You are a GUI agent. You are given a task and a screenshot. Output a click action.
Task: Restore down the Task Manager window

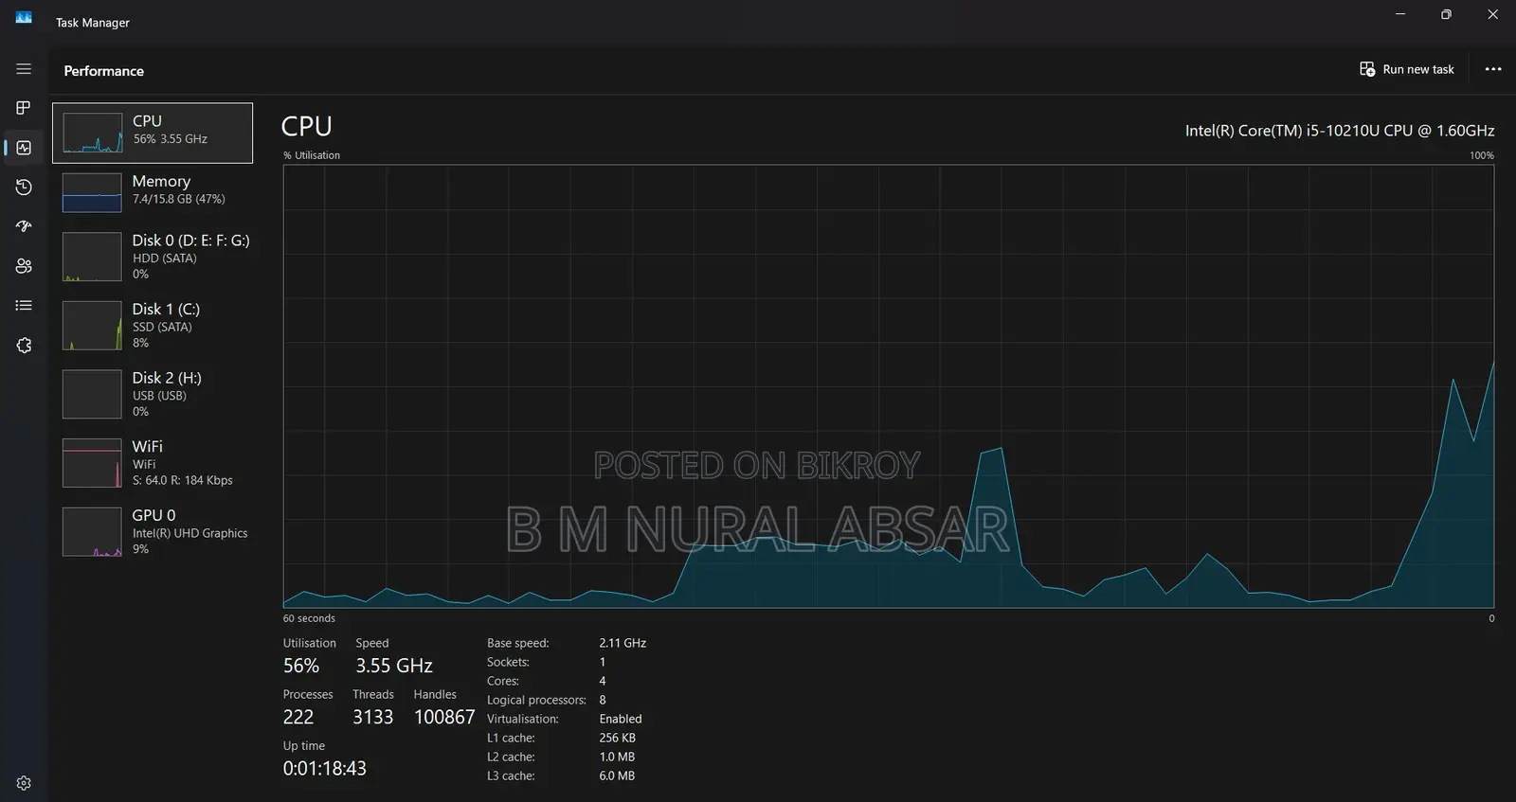(x=1446, y=14)
